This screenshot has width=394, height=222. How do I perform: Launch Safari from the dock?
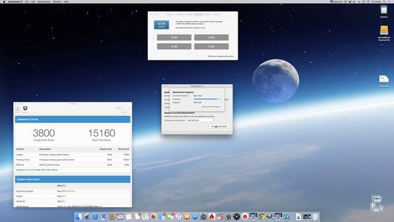(x=95, y=216)
